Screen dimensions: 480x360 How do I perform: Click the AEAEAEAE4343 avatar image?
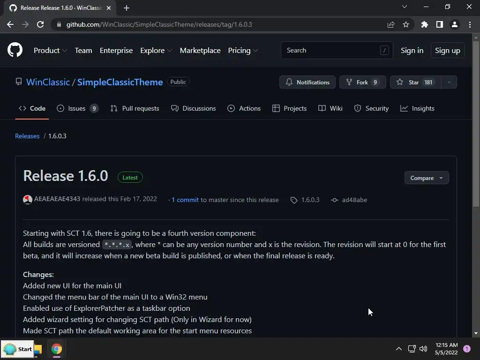[28, 200]
